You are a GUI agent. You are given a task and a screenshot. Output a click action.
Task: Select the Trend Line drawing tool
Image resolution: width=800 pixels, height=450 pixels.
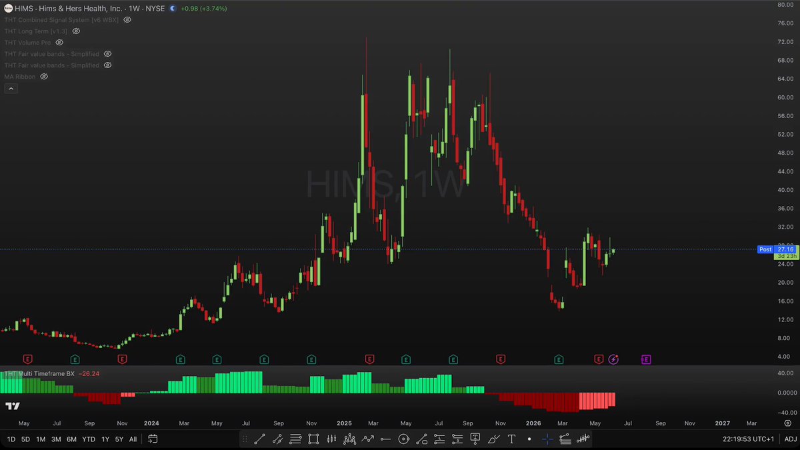point(259,439)
